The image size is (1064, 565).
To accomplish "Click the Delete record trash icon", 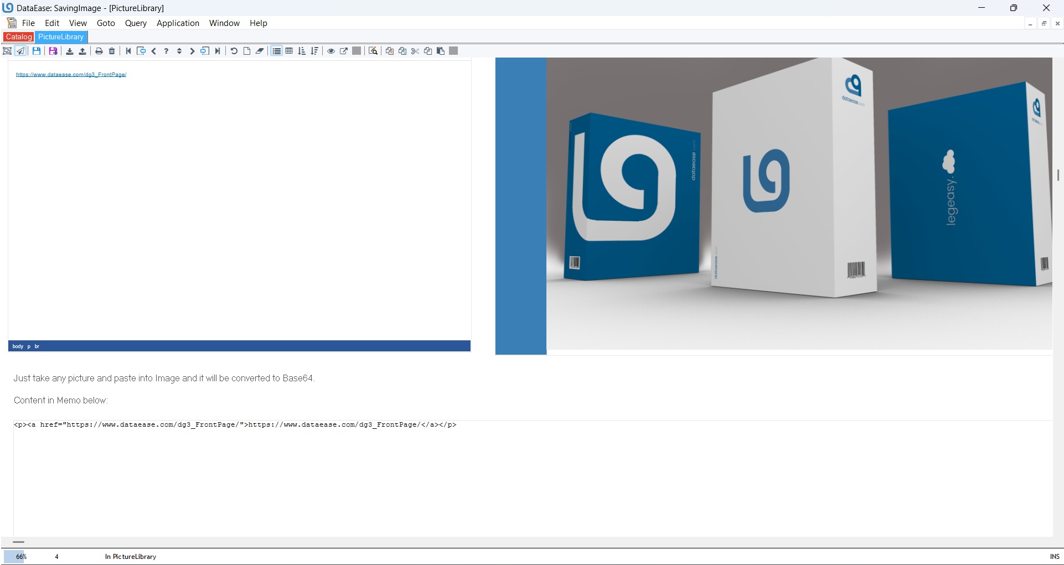I will [x=112, y=51].
